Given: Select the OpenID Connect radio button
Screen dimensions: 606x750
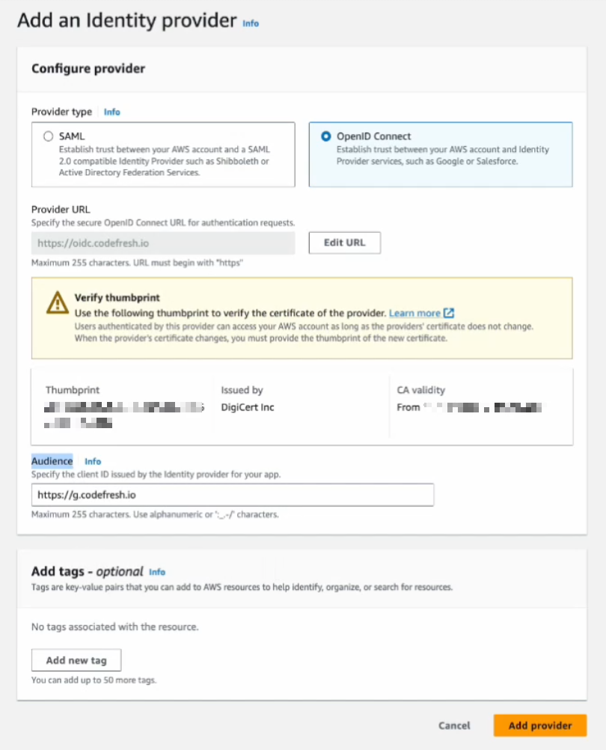Looking at the screenshot, I should coord(325,137).
